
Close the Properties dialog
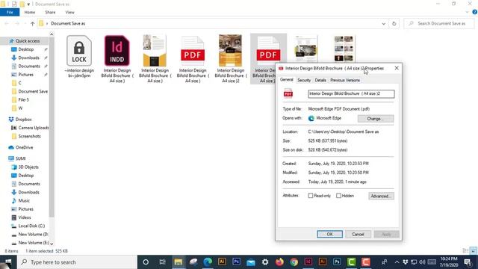click(x=397, y=68)
